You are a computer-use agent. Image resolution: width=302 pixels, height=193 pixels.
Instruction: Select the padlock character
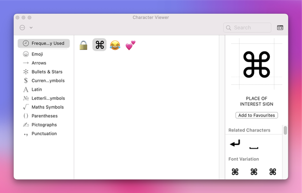(84, 45)
